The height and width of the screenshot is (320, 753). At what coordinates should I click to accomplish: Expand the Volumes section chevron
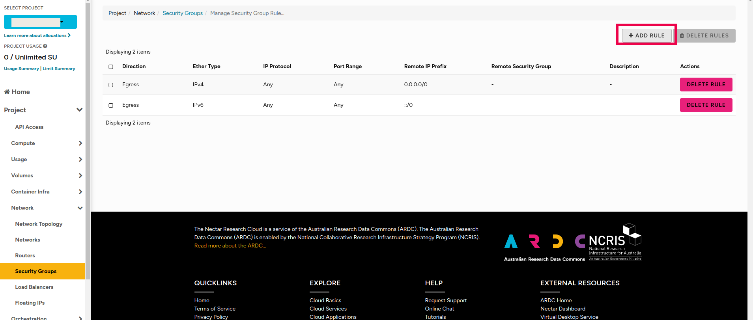click(80, 175)
